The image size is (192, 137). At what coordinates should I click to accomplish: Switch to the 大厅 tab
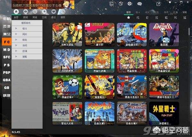tap(16, 17)
